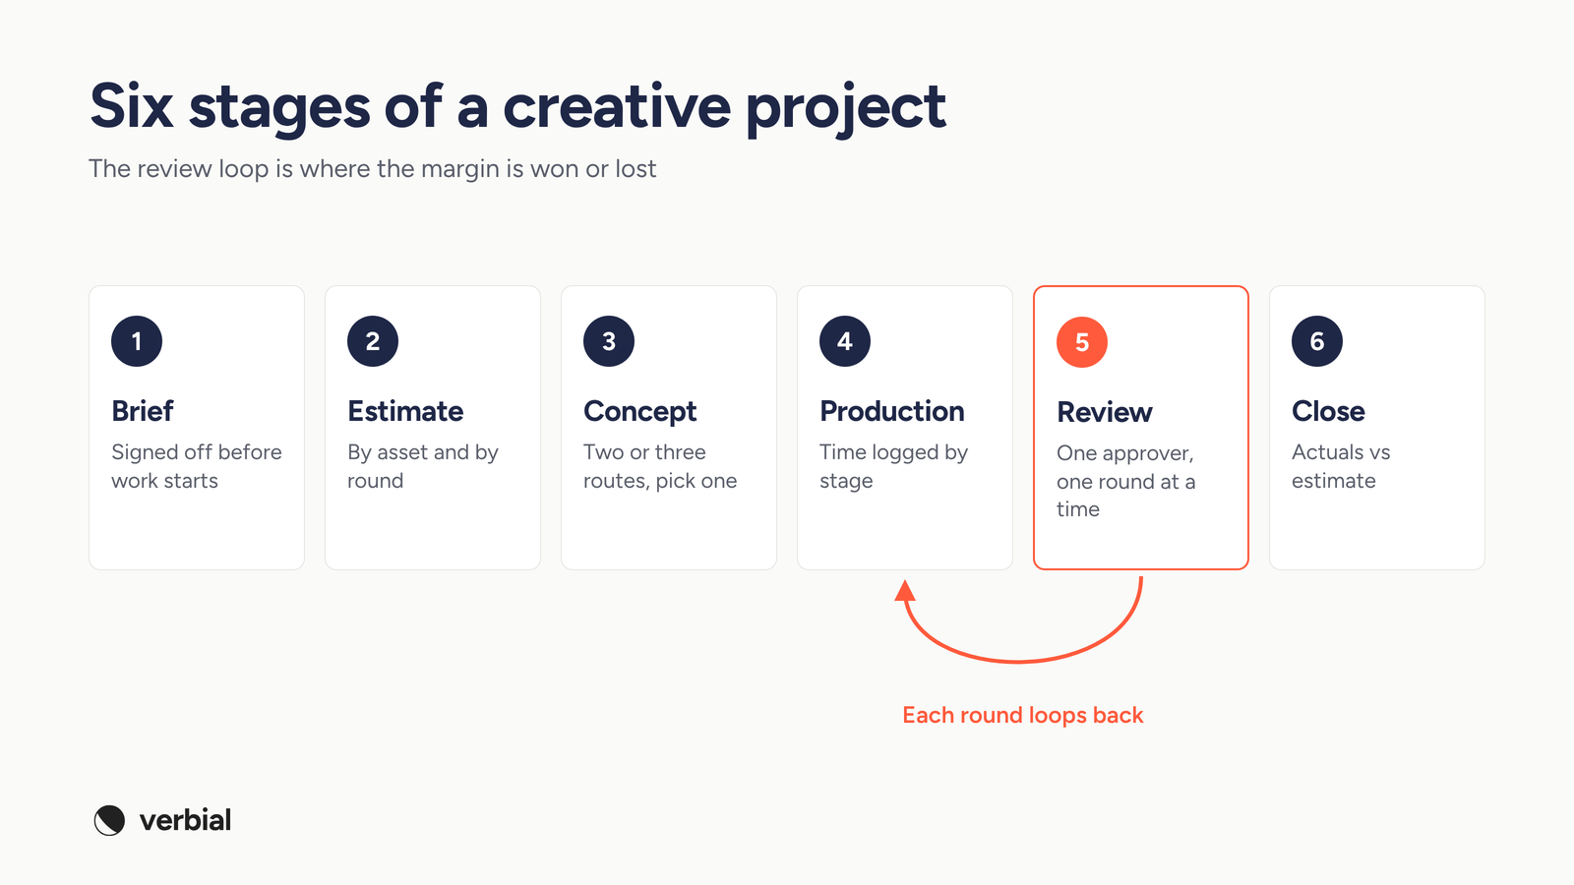Click the number 6 circle badge

1317,341
